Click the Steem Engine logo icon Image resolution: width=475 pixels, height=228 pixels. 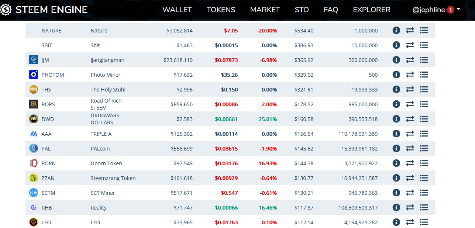tap(6, 10)
